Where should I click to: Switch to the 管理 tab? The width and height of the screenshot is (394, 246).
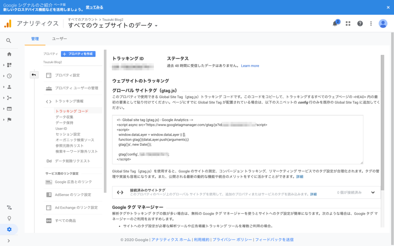point(35,39)
